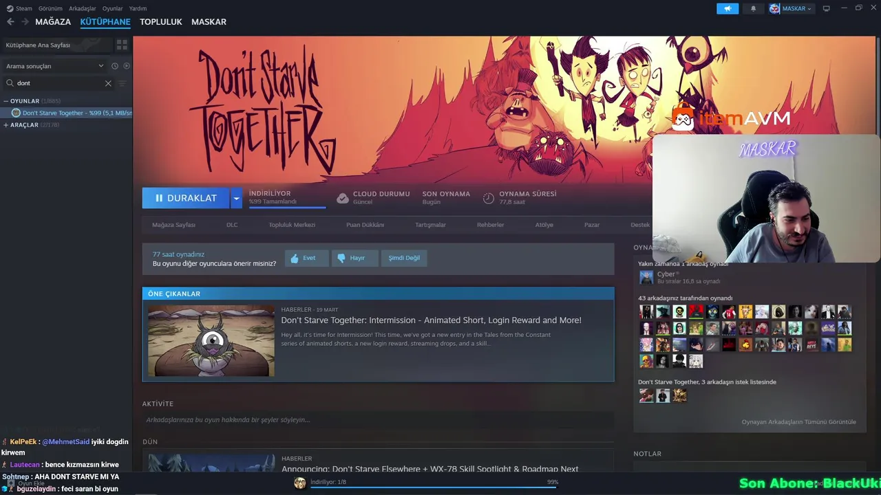Open Puan Dükkânı

(365, 225)
